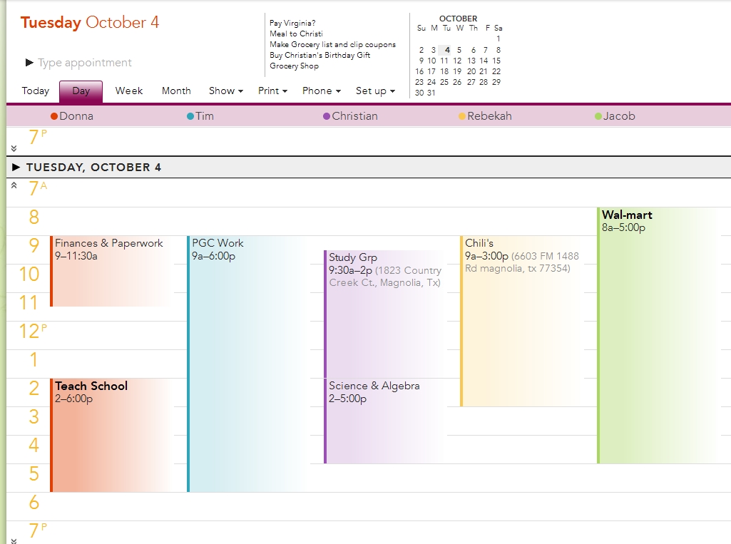731x544 pixels.
Task: Open the Show dropdown menu
Action: tap(225, 91)
